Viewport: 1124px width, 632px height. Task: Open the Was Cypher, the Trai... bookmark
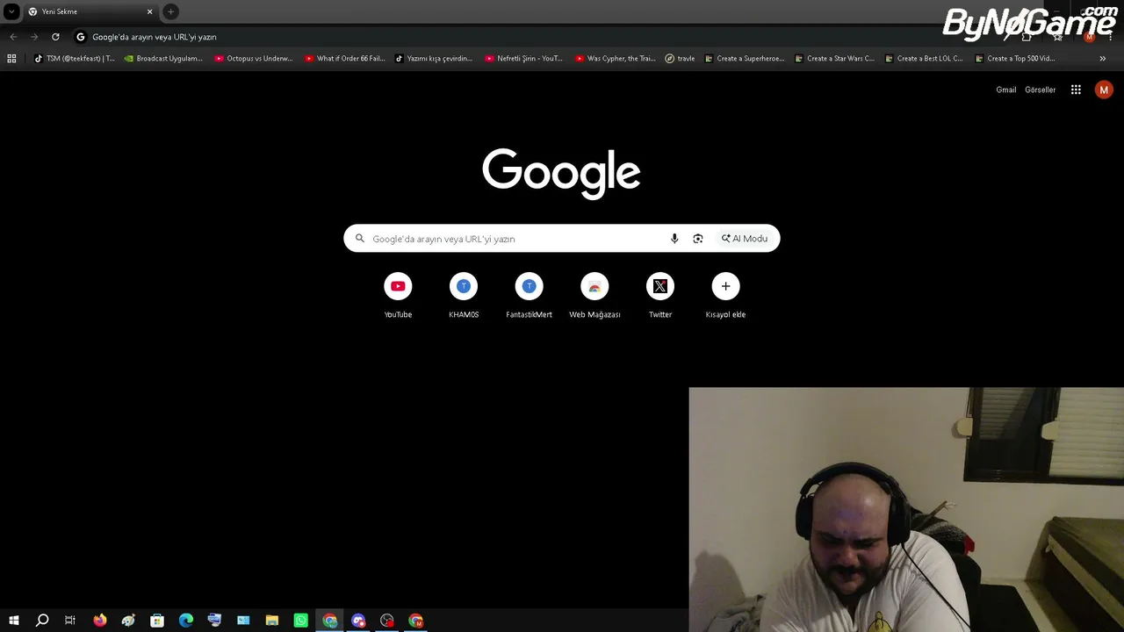coord(616,59)
